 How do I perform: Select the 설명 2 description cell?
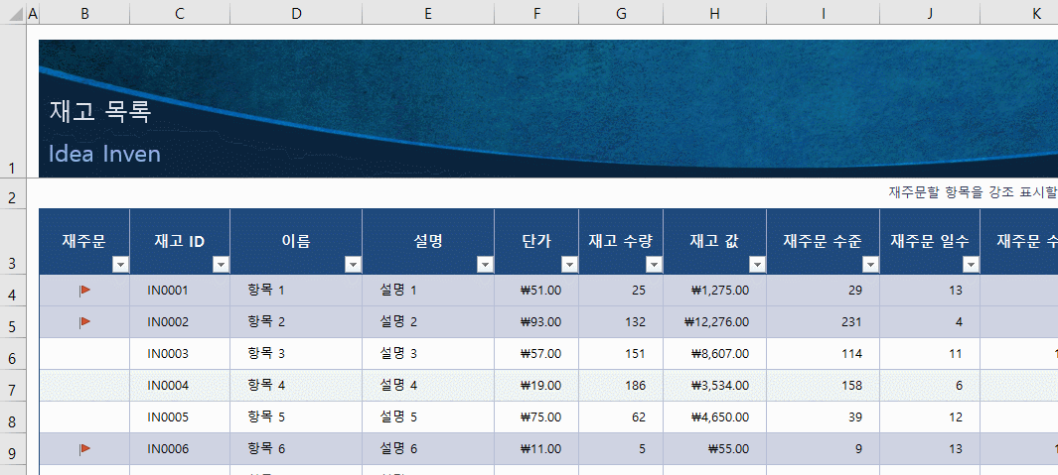click(428, 322)
